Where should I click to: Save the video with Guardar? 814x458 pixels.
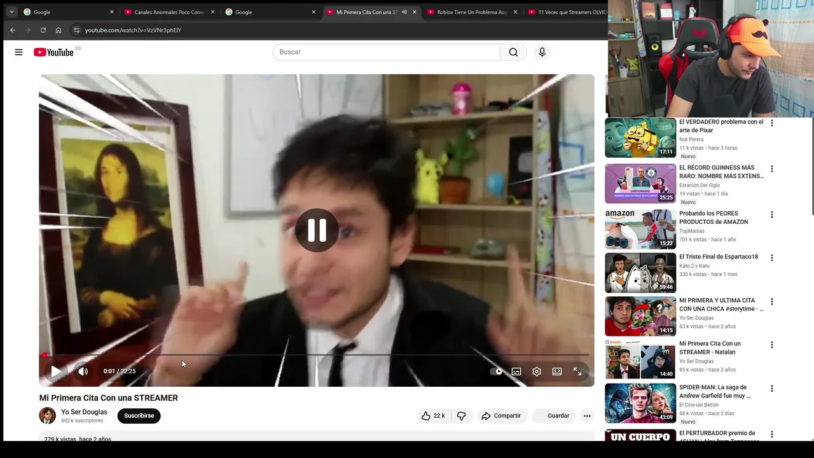pyautogui.click(x=553, y=416)
